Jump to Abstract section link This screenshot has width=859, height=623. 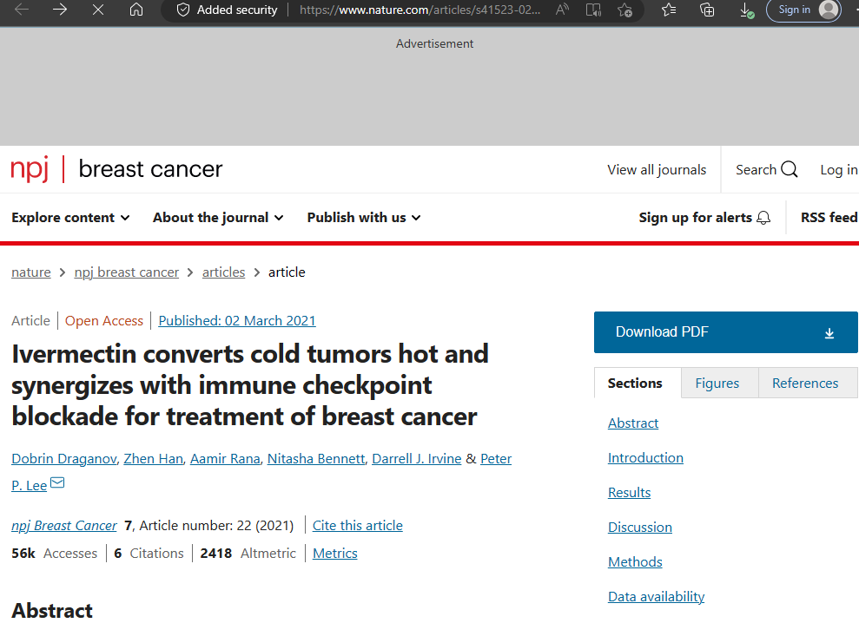[633, 423]
